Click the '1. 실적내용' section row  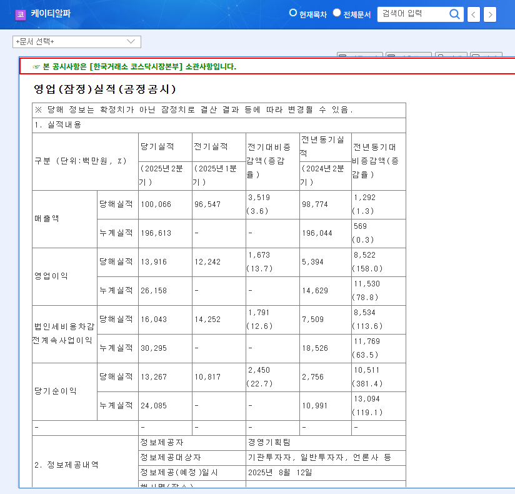click(58, 125)
